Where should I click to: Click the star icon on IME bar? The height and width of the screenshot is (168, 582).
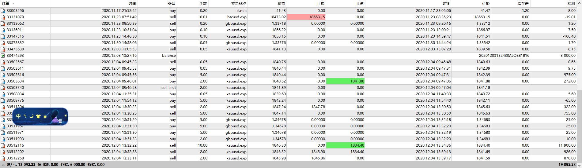coord(45,116)
